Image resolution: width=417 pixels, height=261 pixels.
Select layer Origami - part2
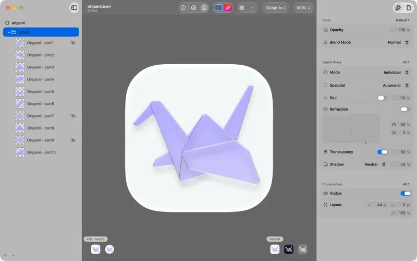(x=40, y=55)
